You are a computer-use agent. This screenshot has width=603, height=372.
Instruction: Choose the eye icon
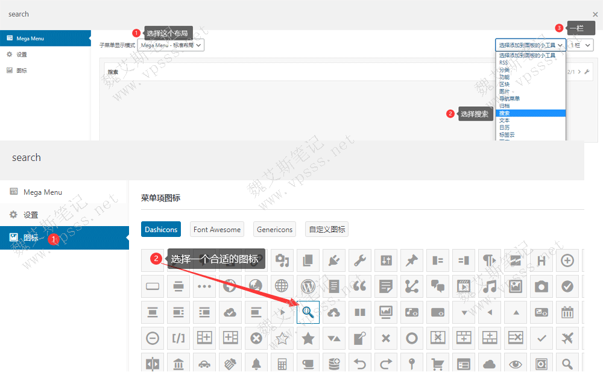click(516, 364)
